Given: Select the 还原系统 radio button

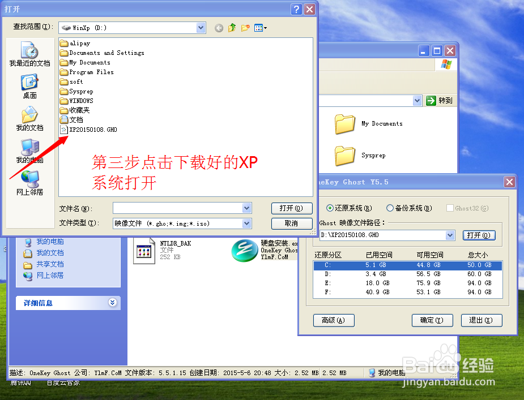Looking at the screenshot, I should pyautogui.click(x=329, y=208).
